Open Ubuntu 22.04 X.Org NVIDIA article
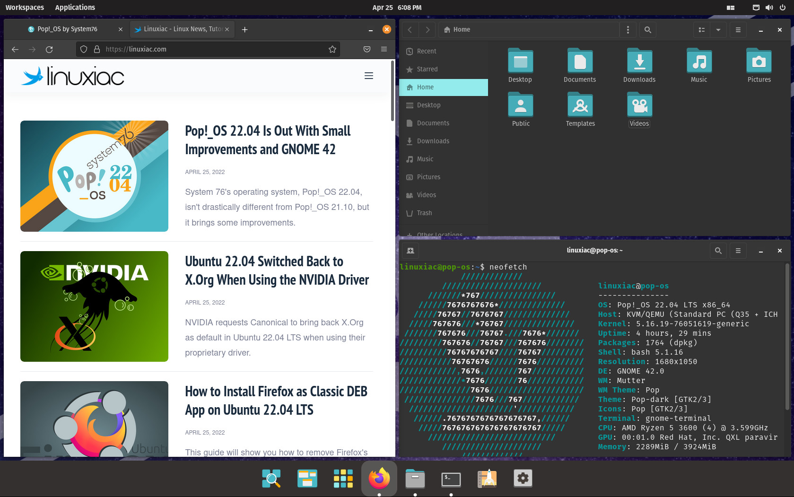This screenshot has height=497, width=794. (277, 270)
